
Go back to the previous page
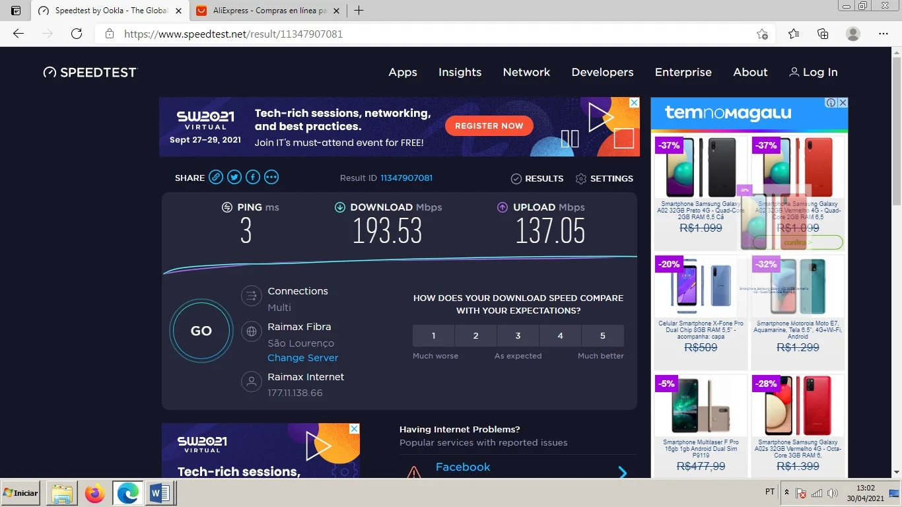18,34
